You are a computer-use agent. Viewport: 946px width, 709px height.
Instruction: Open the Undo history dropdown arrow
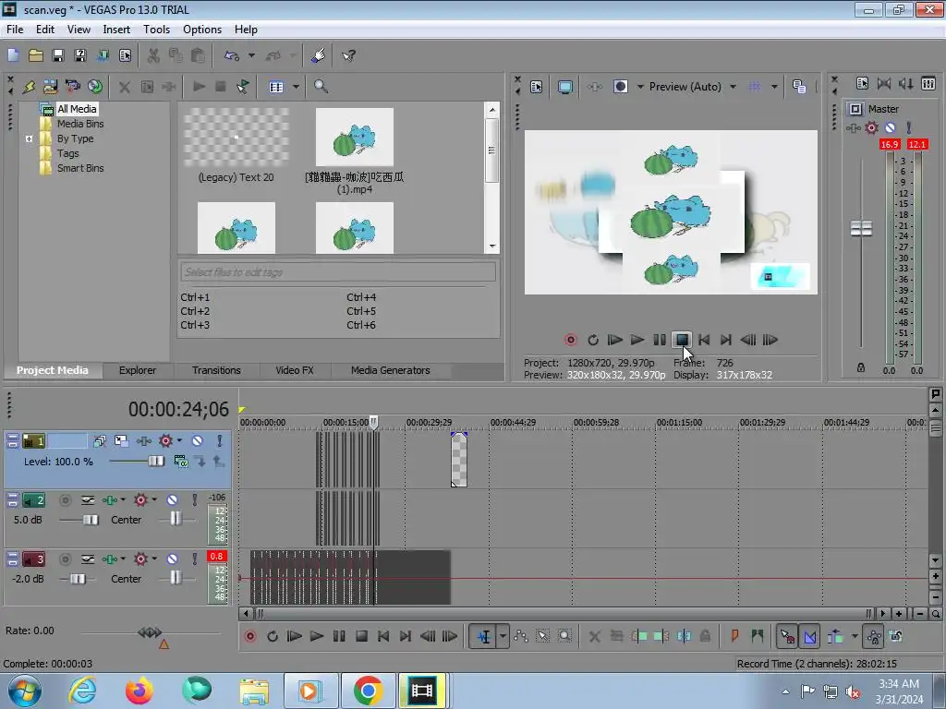[x=251, y=55]
